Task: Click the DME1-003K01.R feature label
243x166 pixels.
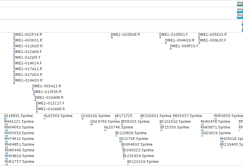Action: (x=28, y=40)
